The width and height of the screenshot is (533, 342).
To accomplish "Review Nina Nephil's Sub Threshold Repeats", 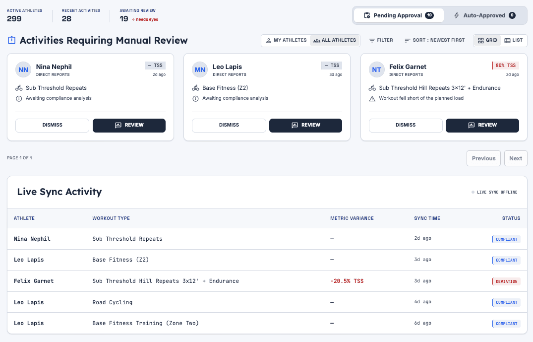I will (129, 125).
